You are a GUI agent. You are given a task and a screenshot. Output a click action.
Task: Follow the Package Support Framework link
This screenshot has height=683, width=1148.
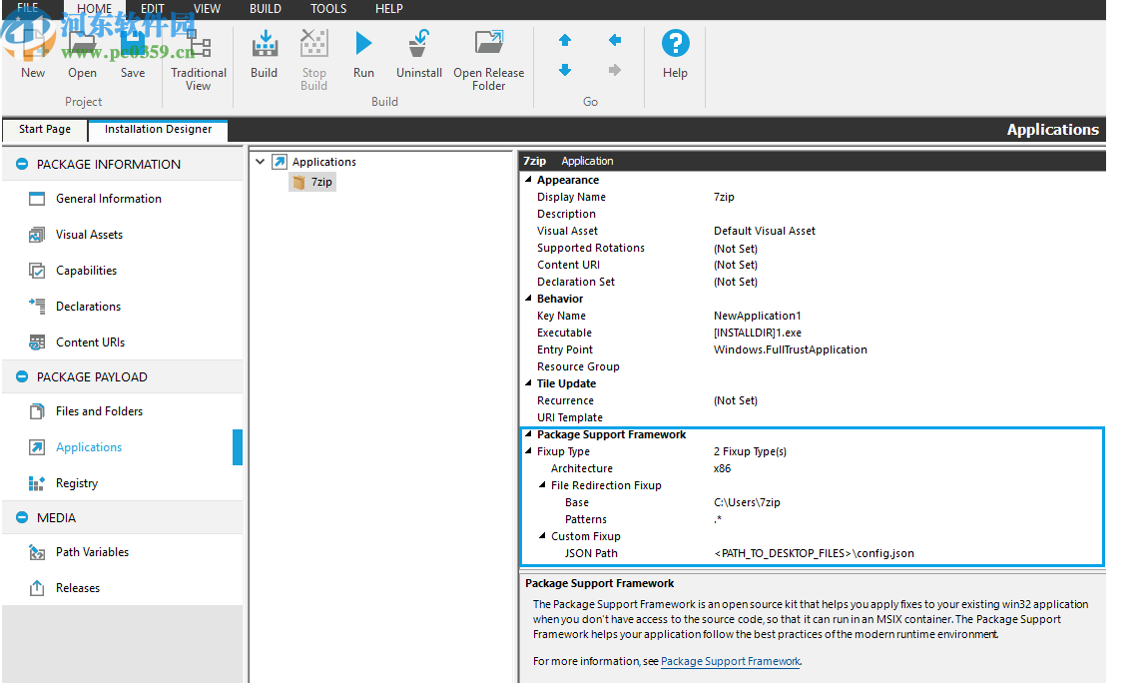click(x=730, y=660)
